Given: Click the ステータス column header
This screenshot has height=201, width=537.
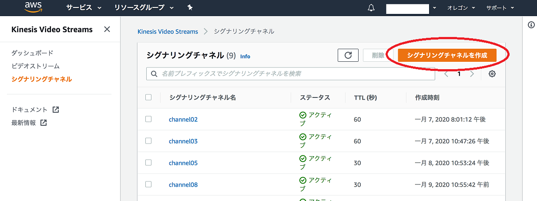Looking at the screenshot, I should pos(315,97).
